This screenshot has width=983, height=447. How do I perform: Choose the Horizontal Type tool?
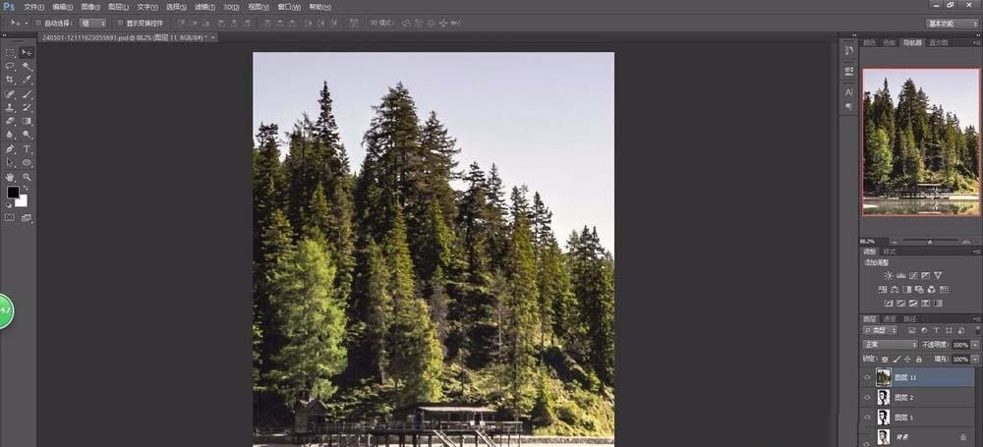click(27, 148)
